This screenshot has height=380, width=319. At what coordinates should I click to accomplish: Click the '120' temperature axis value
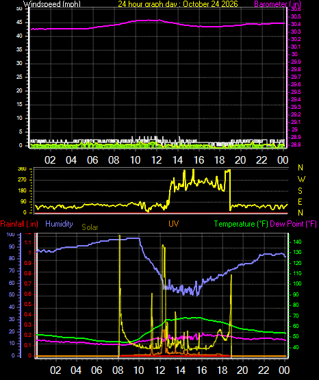297,263
